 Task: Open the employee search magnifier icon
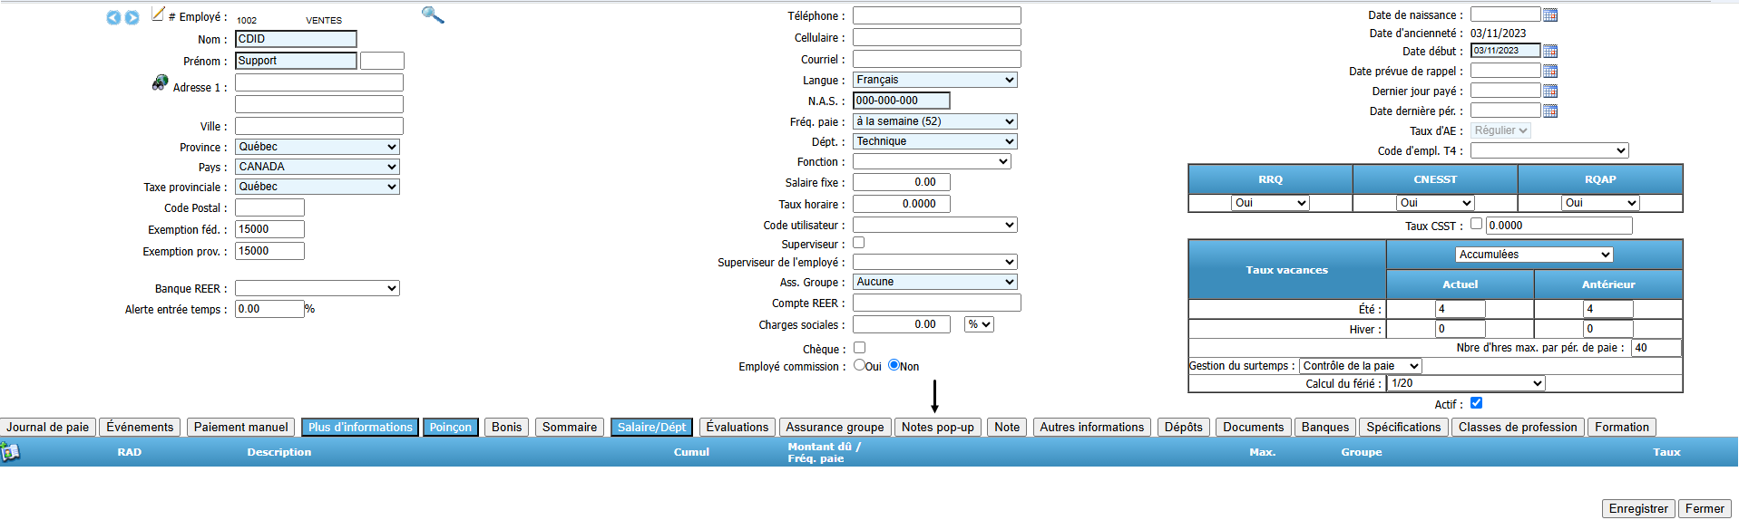[x=433, y=14]
